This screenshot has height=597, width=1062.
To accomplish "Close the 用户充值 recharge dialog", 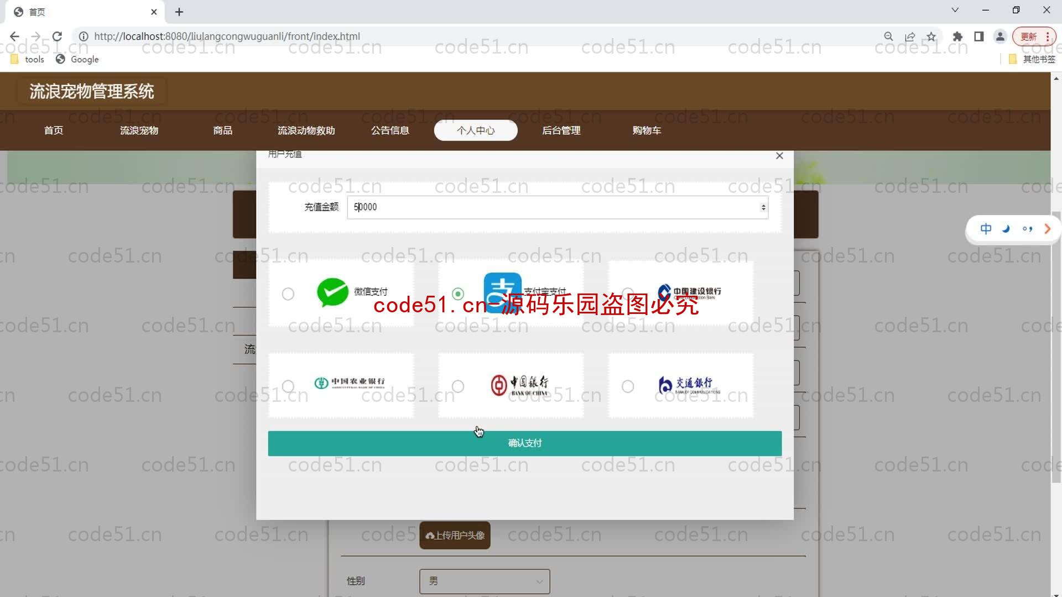I will pos(779,156).
